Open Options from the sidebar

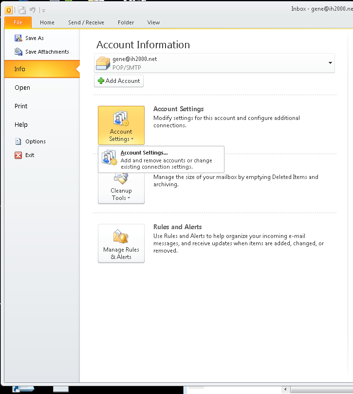coord(36,141)
